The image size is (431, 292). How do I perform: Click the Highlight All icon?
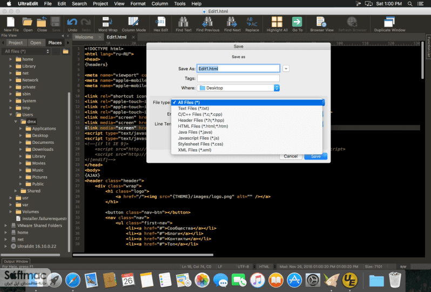point(277,24)
